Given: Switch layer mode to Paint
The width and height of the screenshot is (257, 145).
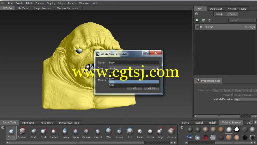Looking at the screenshot, I should [x=232, y=14].
